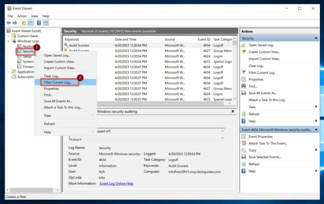Open the Help submenu arrow under Event 4634

click(316, 171)
